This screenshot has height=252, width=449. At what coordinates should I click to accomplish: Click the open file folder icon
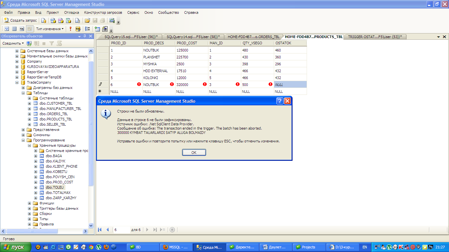[87, 20]
